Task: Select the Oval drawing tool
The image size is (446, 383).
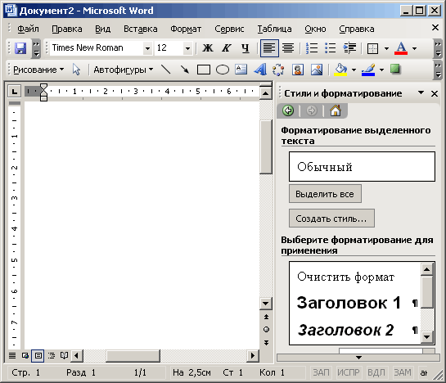Action: [x=223, y=70]
